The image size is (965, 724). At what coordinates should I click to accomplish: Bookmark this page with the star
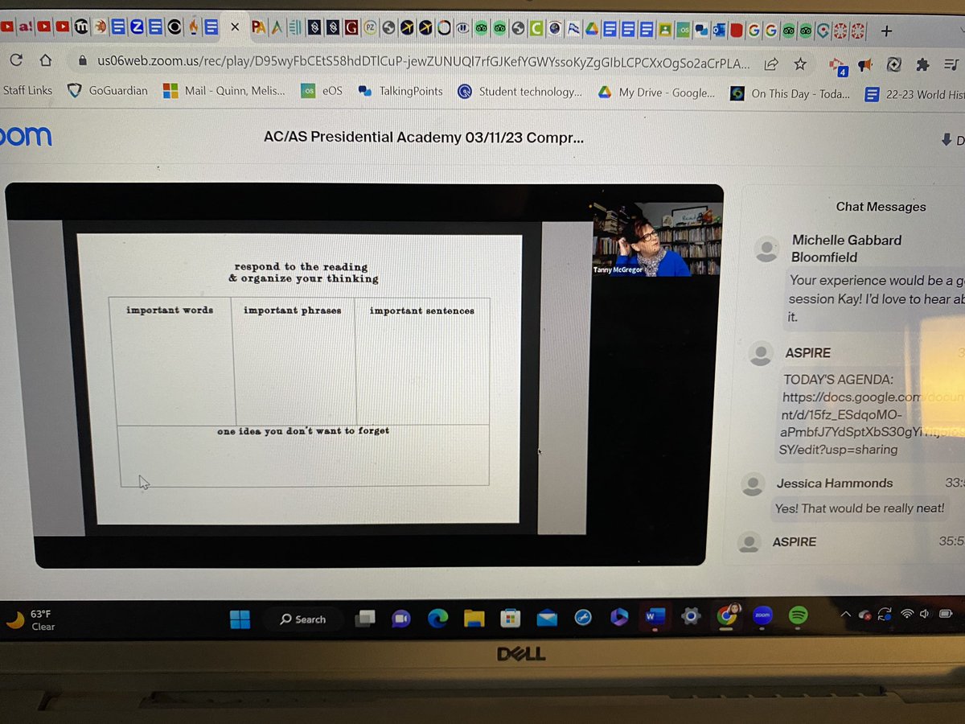tap(800, 63)
